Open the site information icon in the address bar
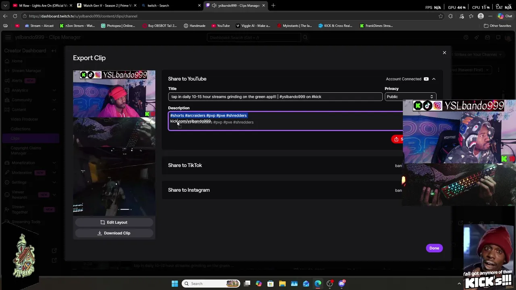The width and height of the screenshot is (516, 290). pos(25,16)
